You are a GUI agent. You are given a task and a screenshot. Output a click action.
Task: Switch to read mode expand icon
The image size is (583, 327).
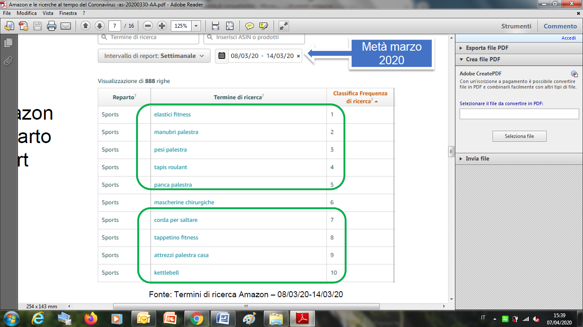coord(284,26)
